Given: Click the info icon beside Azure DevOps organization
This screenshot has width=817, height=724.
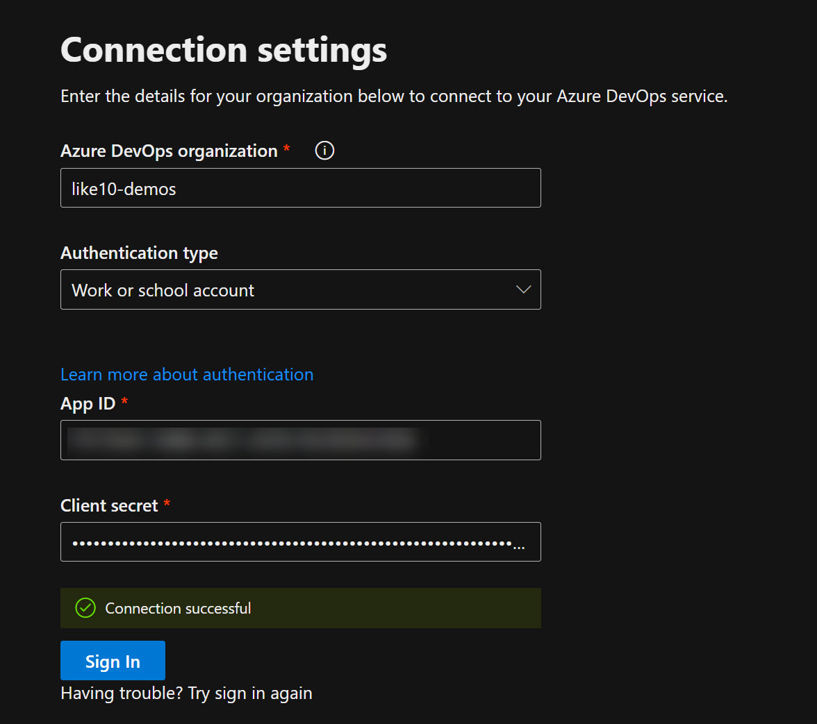Looking at the screenshot, I should coord(324,151).
